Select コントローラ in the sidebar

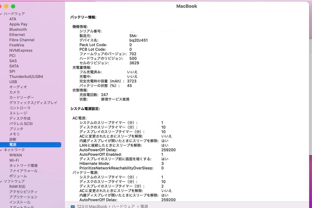tap(20, 108)
